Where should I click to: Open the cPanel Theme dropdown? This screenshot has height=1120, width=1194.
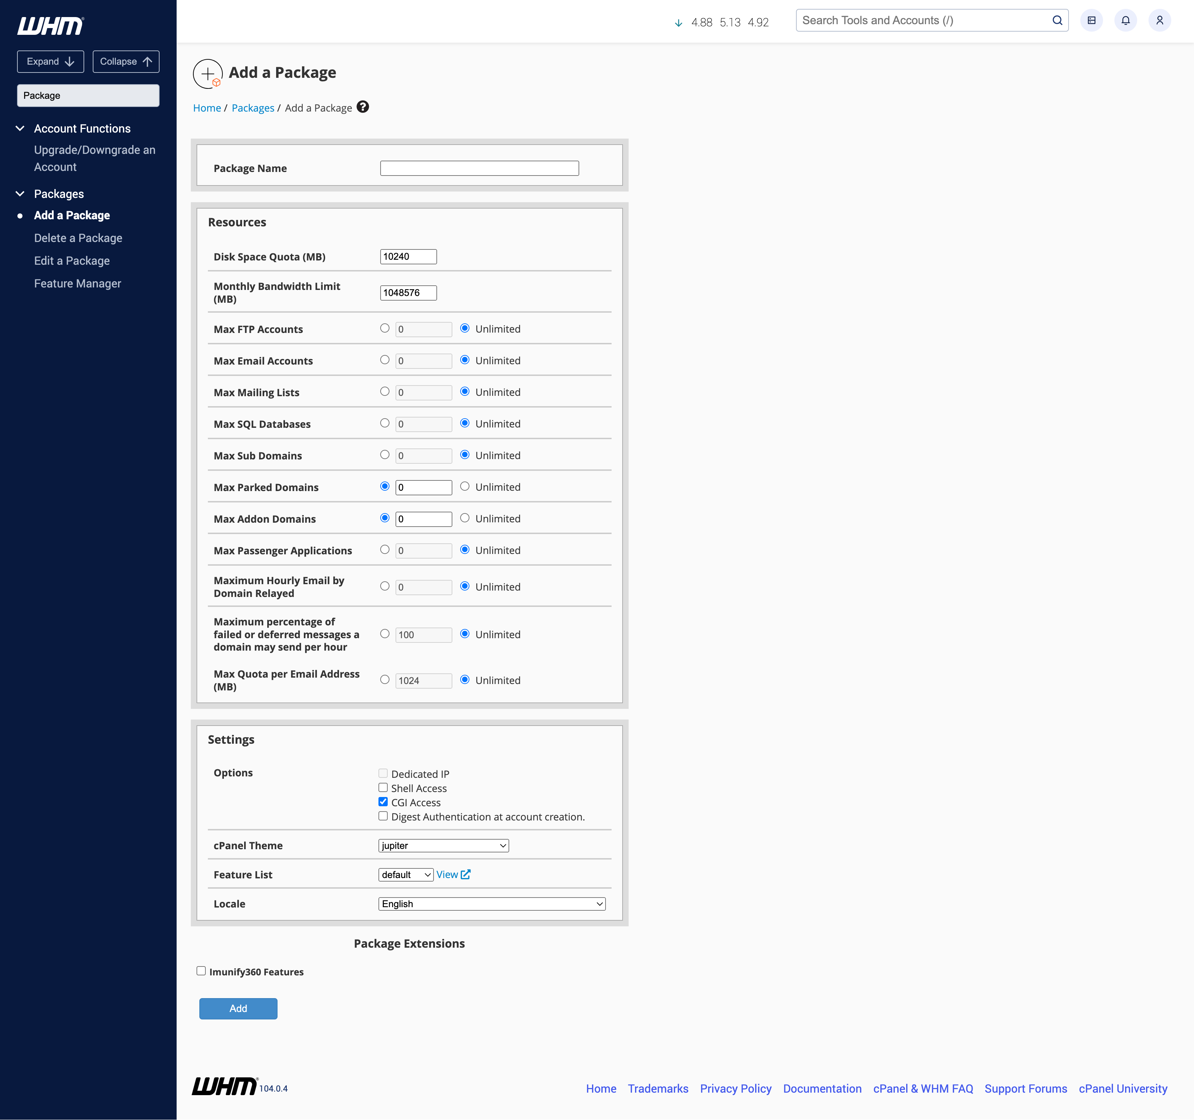pyautogui.click(x=443, y=846)
